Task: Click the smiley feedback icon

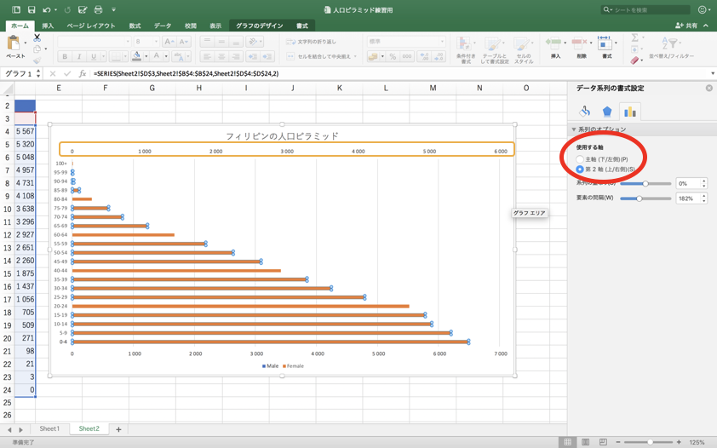Action: coord(703,9)
